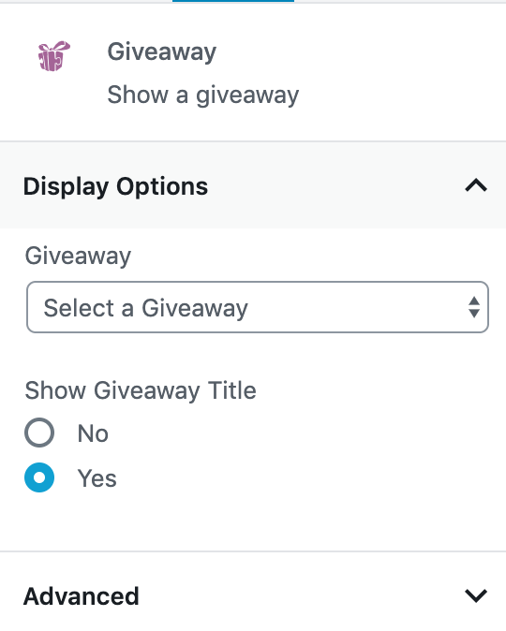The height and width of the screenshot is (631, 506).
Task: Expand Advanced using the down chevron
Action: [x=476, y=595]
